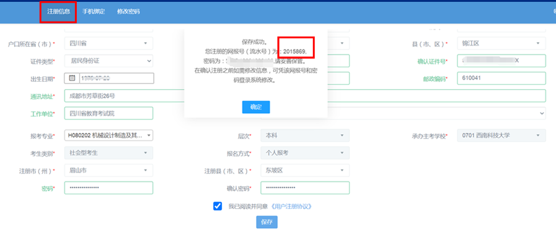
Task: Open the 证件类型 dropdown showing 居民身份证
Action: click(109, 61)
